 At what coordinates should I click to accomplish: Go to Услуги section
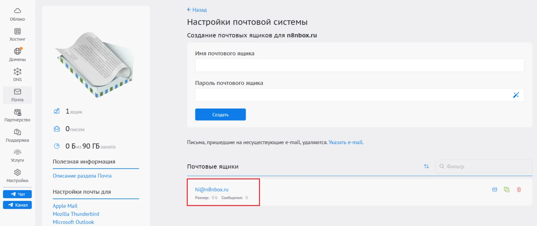(x=17, y=156)
